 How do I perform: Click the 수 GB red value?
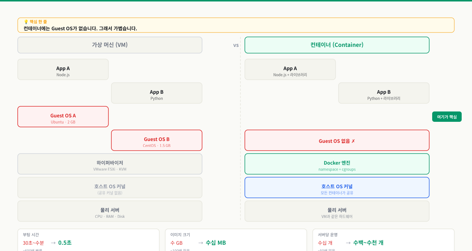(176, 243)
